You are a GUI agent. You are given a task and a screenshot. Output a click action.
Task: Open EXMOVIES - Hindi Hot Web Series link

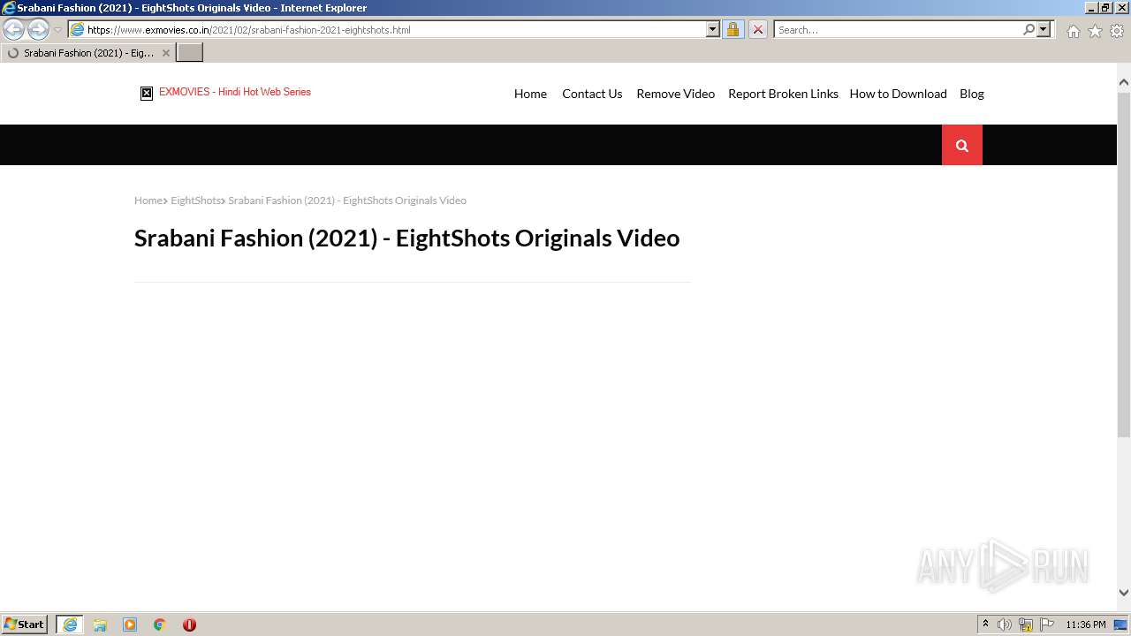(235, 92)
